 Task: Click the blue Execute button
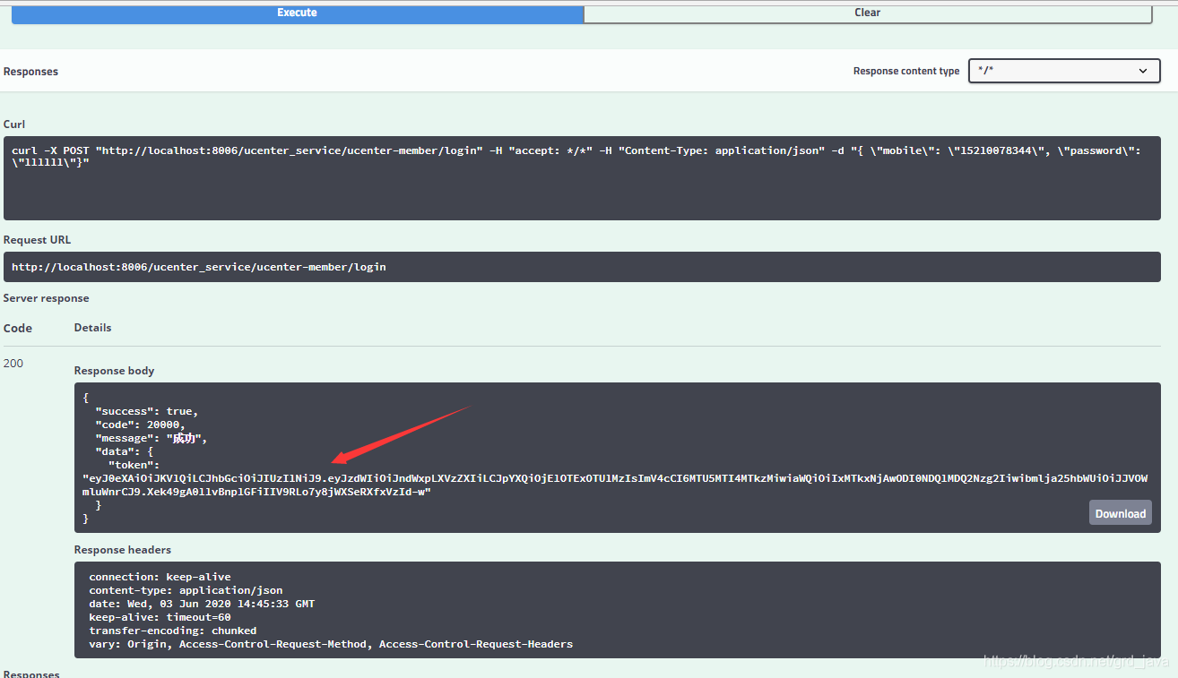(x=297, y=13)
